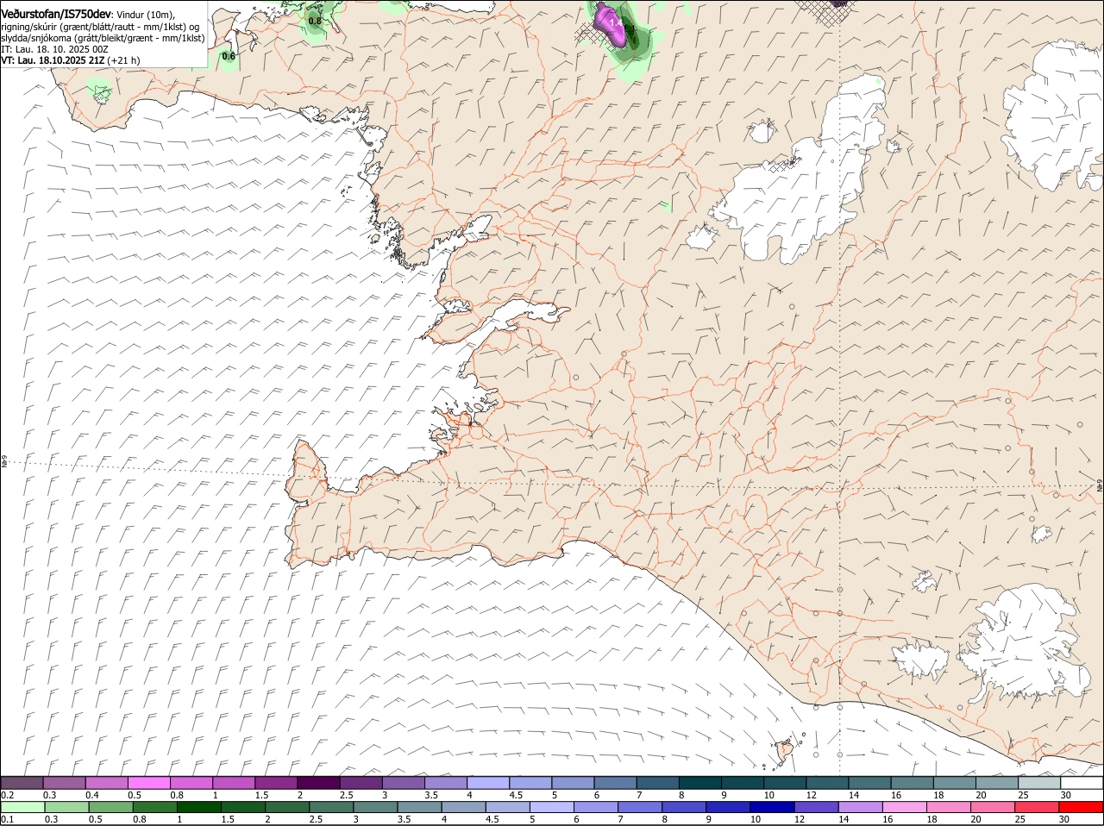
Task: Select lower legend dark blue swatch between 10 and 12
Action: [771, 807]
